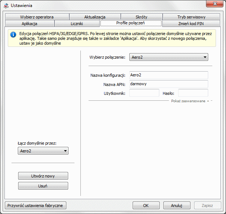The width and height of the screenshot is (226, 214).
Task: Go to the Skróty tab
Action: (x=142, y=17)
